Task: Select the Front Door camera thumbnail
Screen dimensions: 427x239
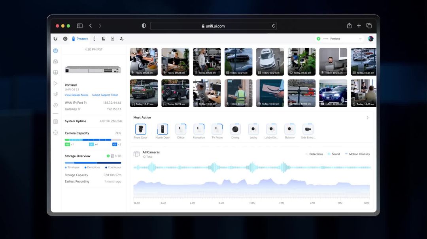Action: pyautogui.click(x=141, y=129)
